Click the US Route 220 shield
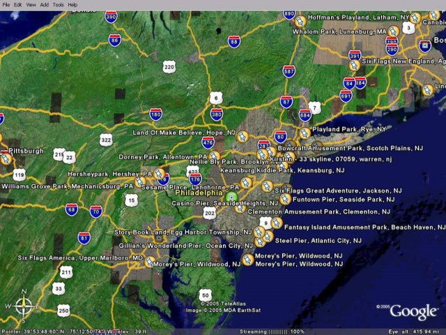 (x=169, y=67)
